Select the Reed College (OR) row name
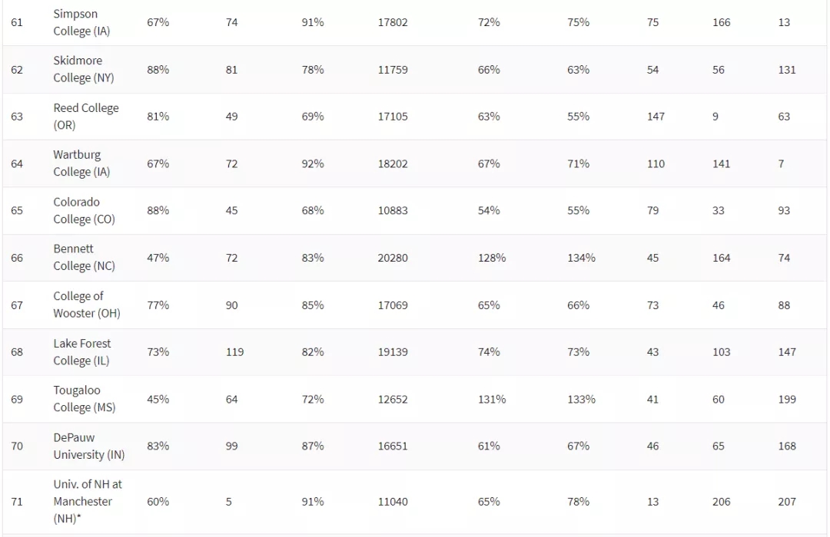The height and width of the screenshot is (537, 830). (85, 116)
